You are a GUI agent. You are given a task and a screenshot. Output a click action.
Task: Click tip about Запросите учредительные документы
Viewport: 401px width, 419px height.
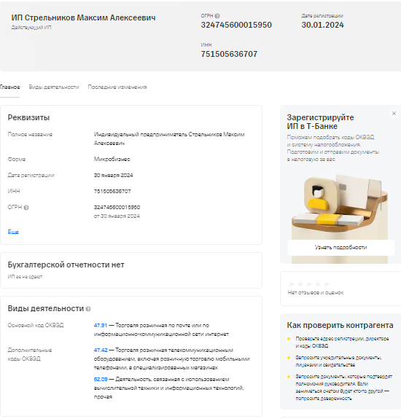pyautogui.click(x=338, y=361)
